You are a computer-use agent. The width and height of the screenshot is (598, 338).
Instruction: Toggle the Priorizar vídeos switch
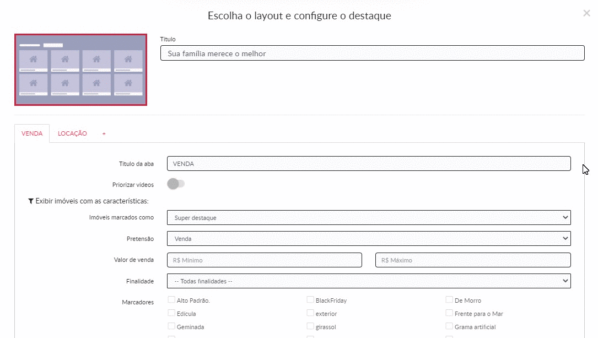pyautogui.click(x=176, y=184)
